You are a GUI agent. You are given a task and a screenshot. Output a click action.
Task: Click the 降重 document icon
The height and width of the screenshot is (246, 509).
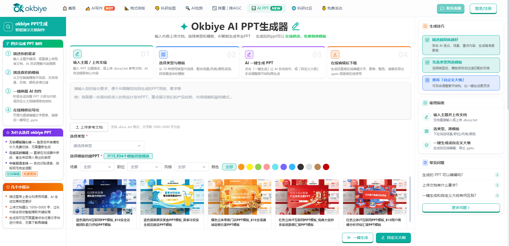pyautogui.click(x=214, y=8)
